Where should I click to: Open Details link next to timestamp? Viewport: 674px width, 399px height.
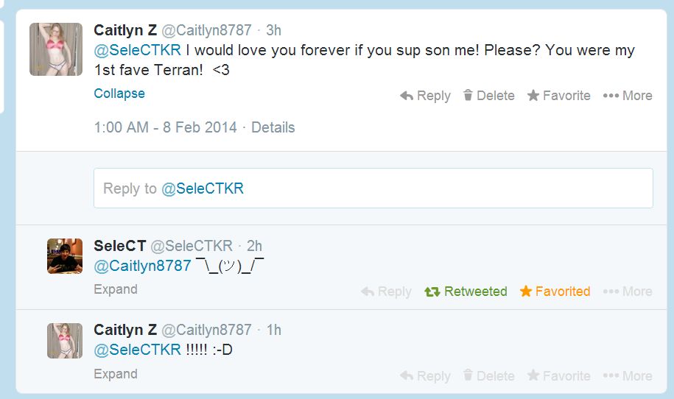[273, 127]
